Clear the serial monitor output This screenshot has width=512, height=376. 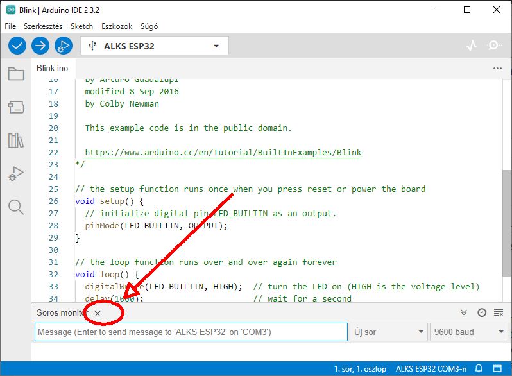coord(499,312)
